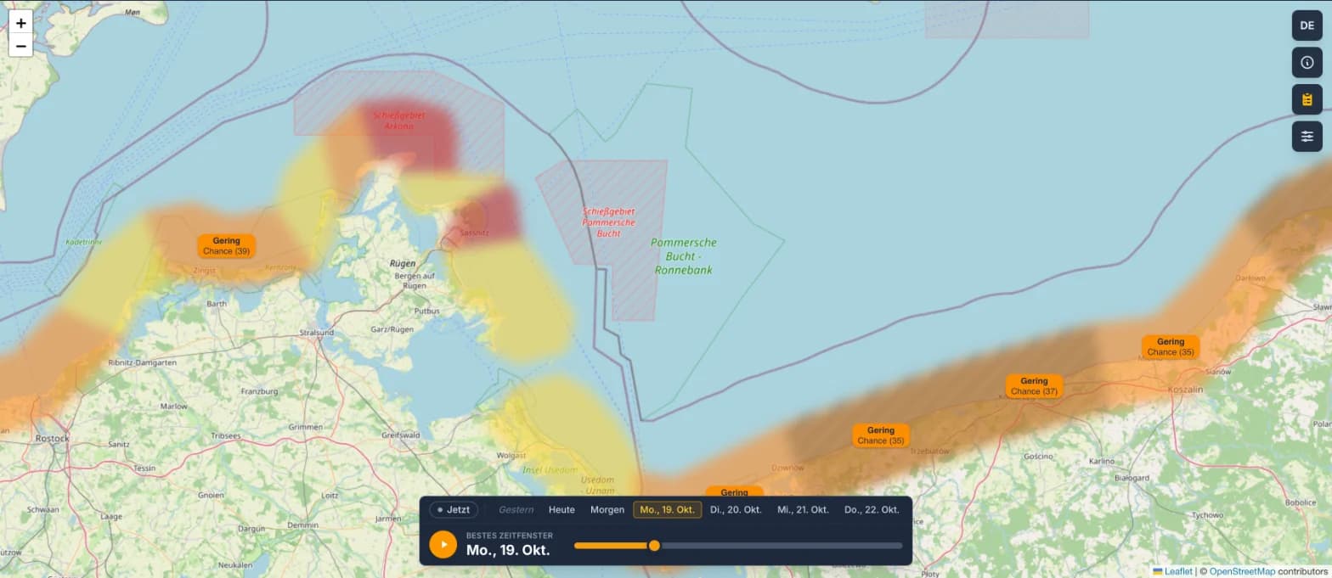Click the Schießgebiet Pommersche Bucht label
This screenshot has width=1332, height=578.
pos(608,222)
